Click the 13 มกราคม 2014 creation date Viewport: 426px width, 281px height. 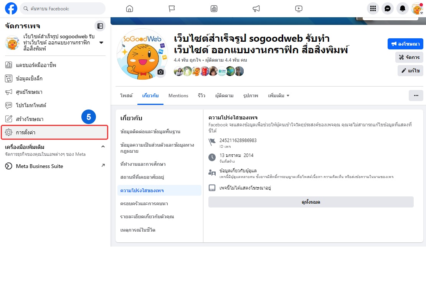[236, 155]
